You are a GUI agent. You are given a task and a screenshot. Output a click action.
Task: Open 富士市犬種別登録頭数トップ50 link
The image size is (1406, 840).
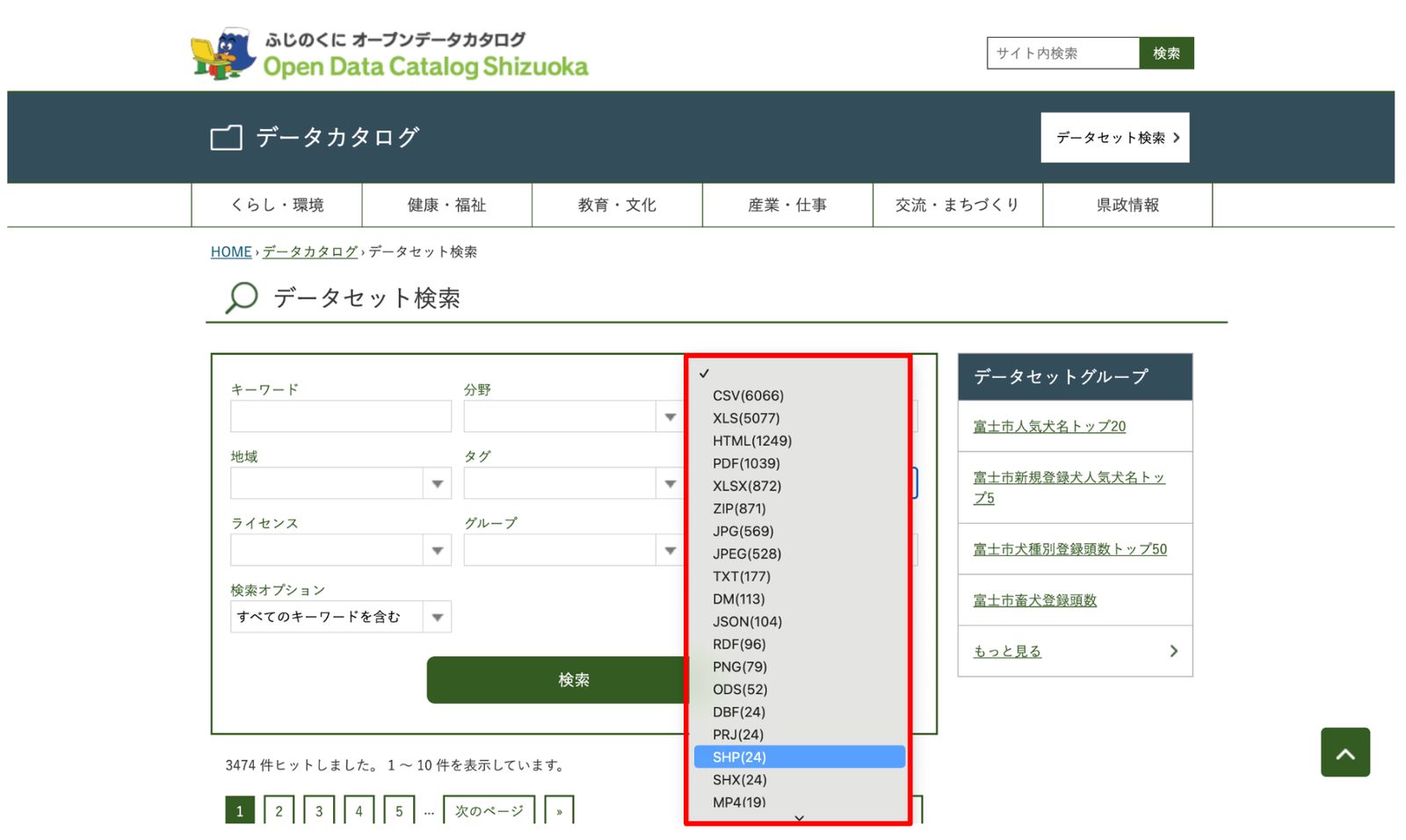click(1069, 549)
